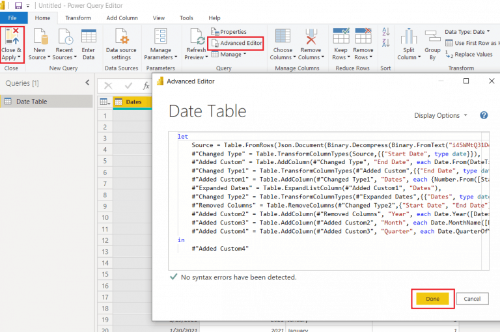
Task: Click Done in Advanced Editor
Action: pos(432,299)
